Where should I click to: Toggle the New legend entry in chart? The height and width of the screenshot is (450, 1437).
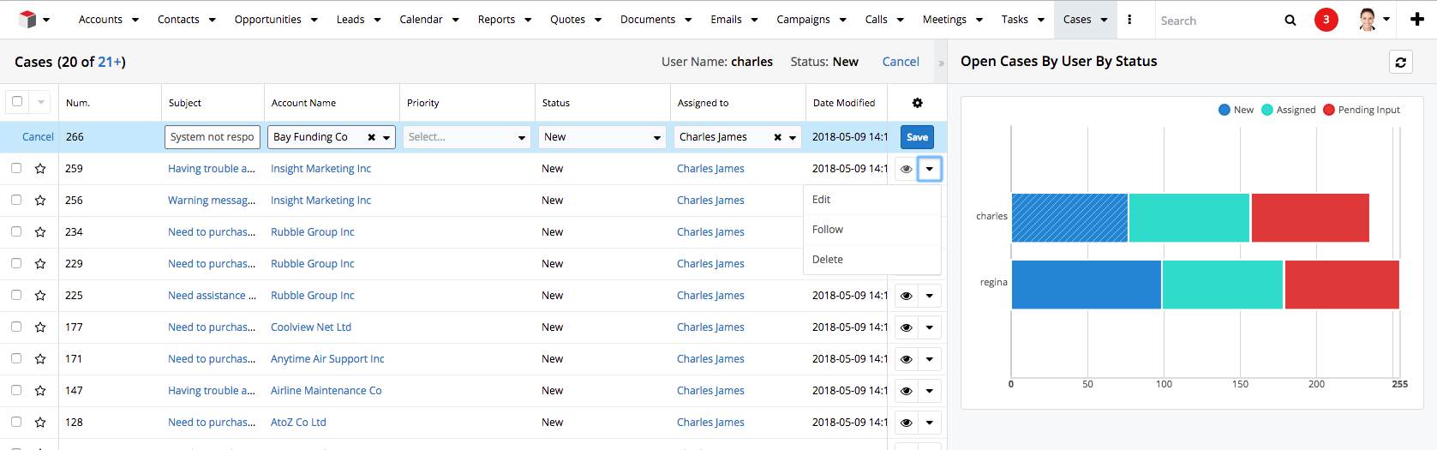pyautogui.click(x=1236, y=110)
